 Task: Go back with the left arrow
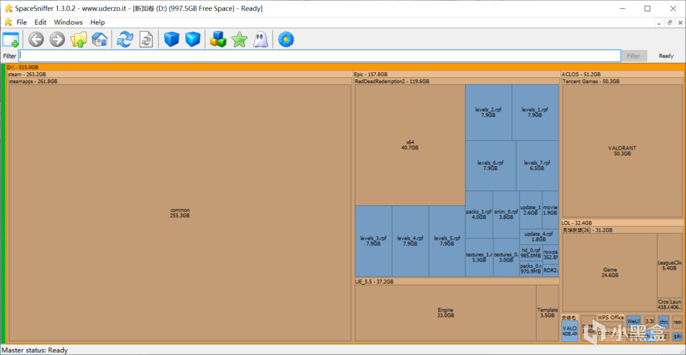click(36, 39)
